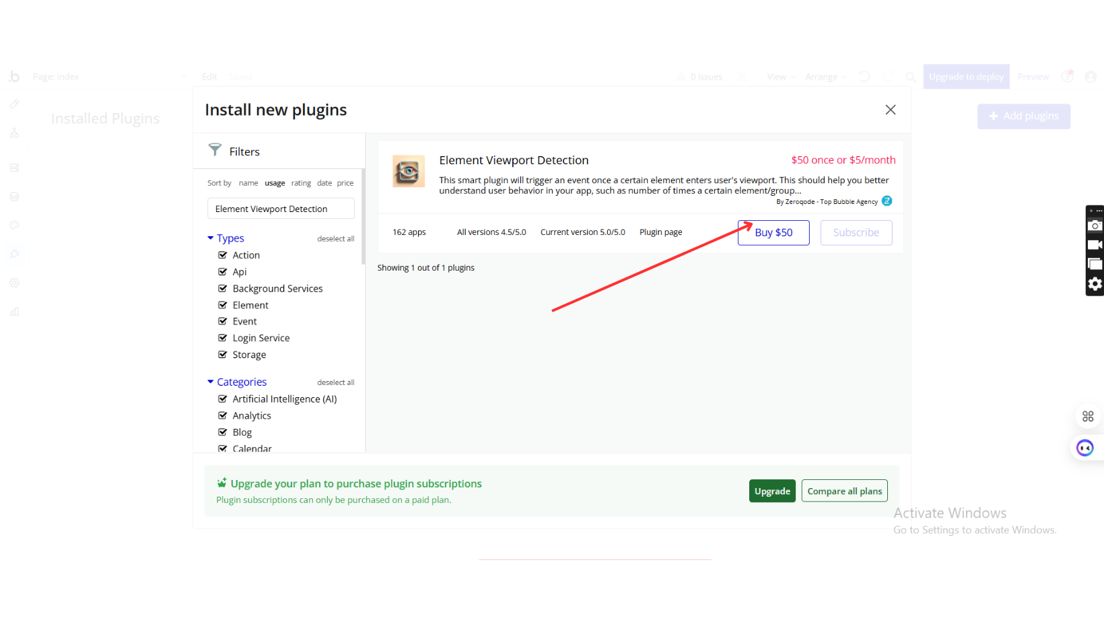Collapse the Types filter section
1104x622 pixels.
tap(226, 238)
